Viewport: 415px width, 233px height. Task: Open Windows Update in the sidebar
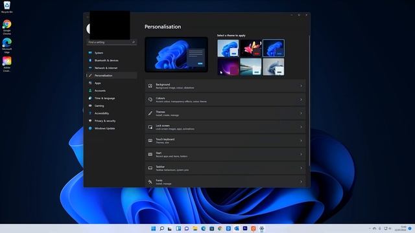click(x=112, y=128)
